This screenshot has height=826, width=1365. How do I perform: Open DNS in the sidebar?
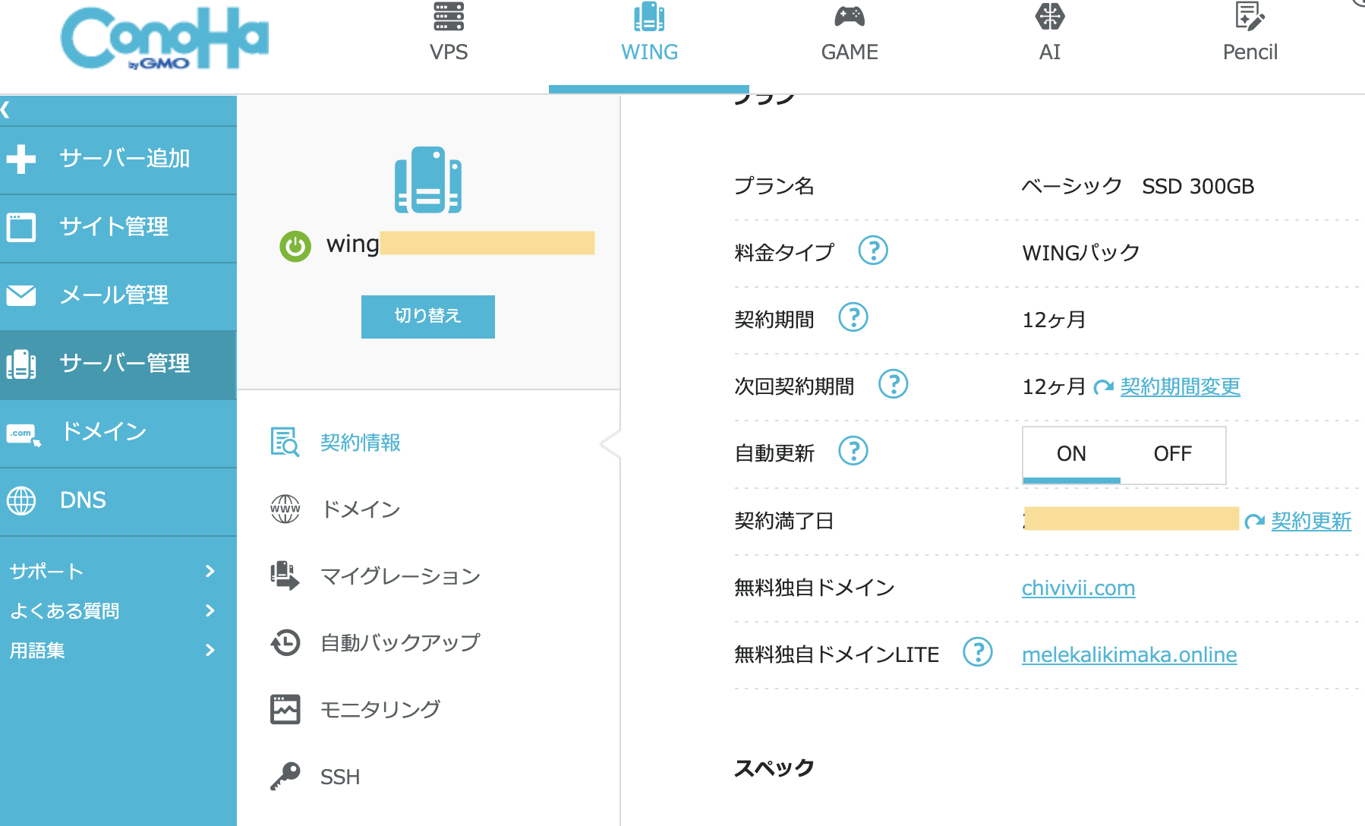[x=118, y=500]
